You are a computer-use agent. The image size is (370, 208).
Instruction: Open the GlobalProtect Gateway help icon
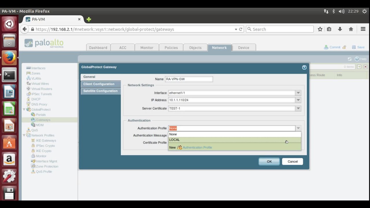(x=304, y=67)
